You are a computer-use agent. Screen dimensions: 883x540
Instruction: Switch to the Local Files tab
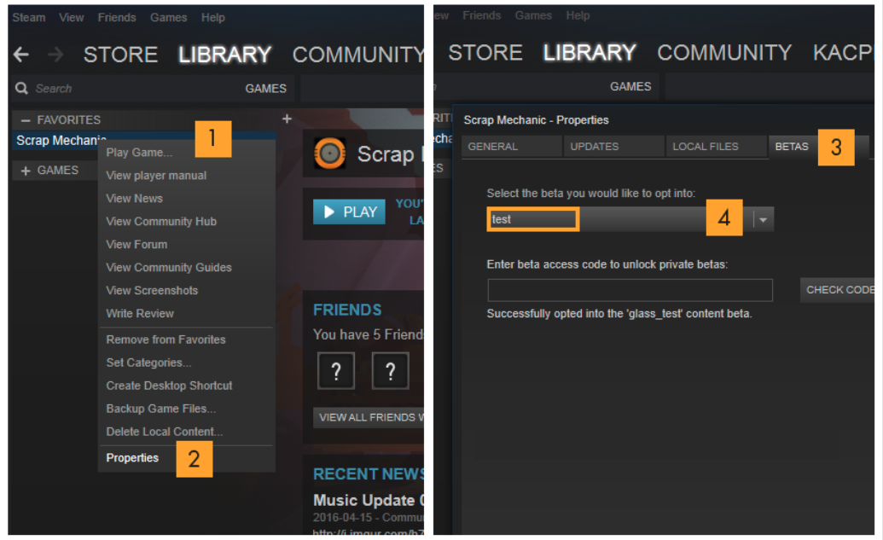point(705,147)
